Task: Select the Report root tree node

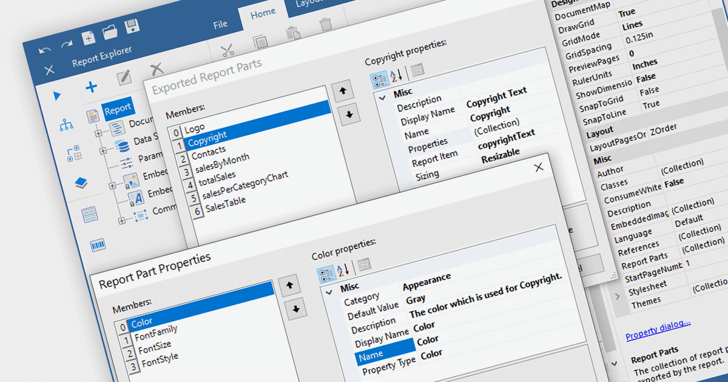Action: click(x=118, y=108)
